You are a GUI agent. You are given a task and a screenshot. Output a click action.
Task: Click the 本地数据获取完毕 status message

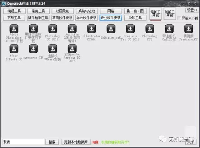[x=115, y=142]
